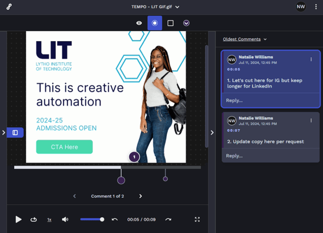
Task: Go to the previous comment arrow
Action: 75,196
